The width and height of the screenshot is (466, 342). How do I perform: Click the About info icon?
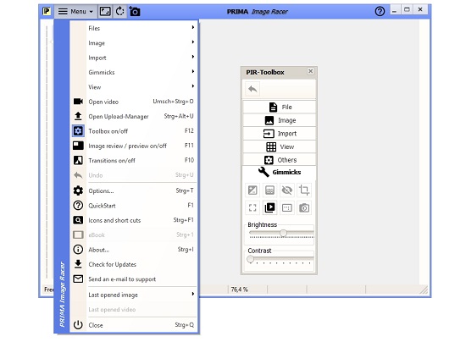(78, 250)
